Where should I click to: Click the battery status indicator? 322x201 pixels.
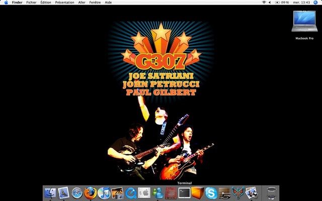click(282, 3)
